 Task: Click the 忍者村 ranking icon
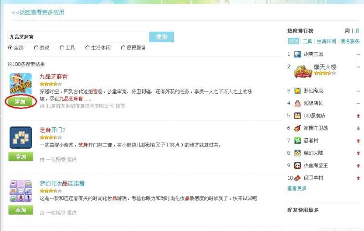point(297,141)
